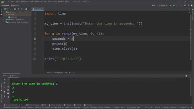
Task: Open Search Everywhere magnifier icon
Action: pos(185,5)
